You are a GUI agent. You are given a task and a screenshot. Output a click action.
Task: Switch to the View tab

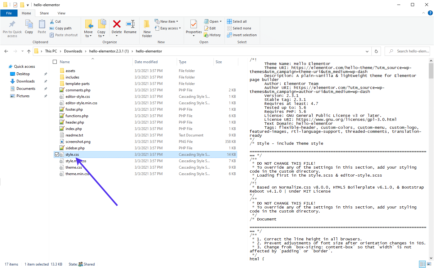tap(61, 13)
